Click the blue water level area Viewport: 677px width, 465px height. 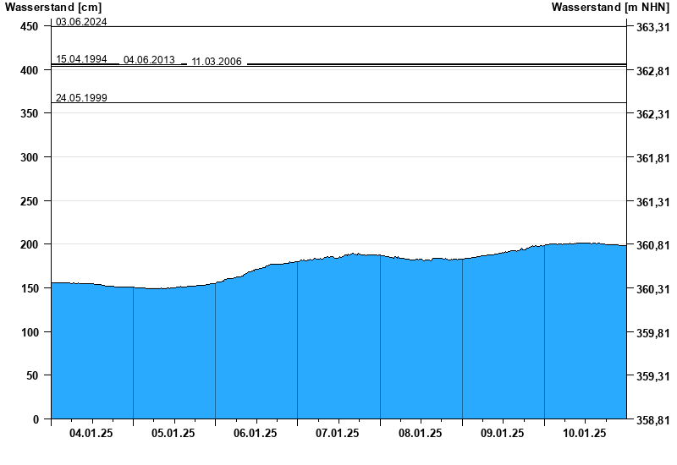tap(338, 338)
